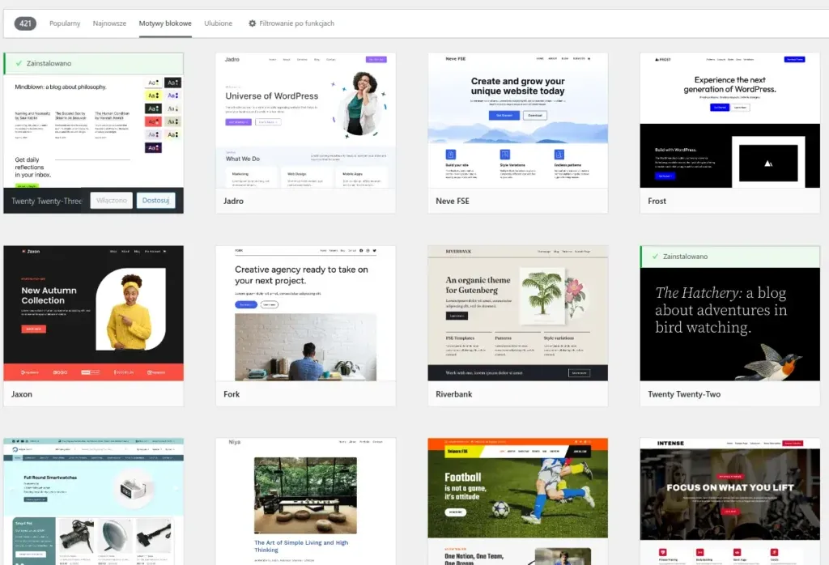Open the Jaxon theme thumbnail

[94, 313]
